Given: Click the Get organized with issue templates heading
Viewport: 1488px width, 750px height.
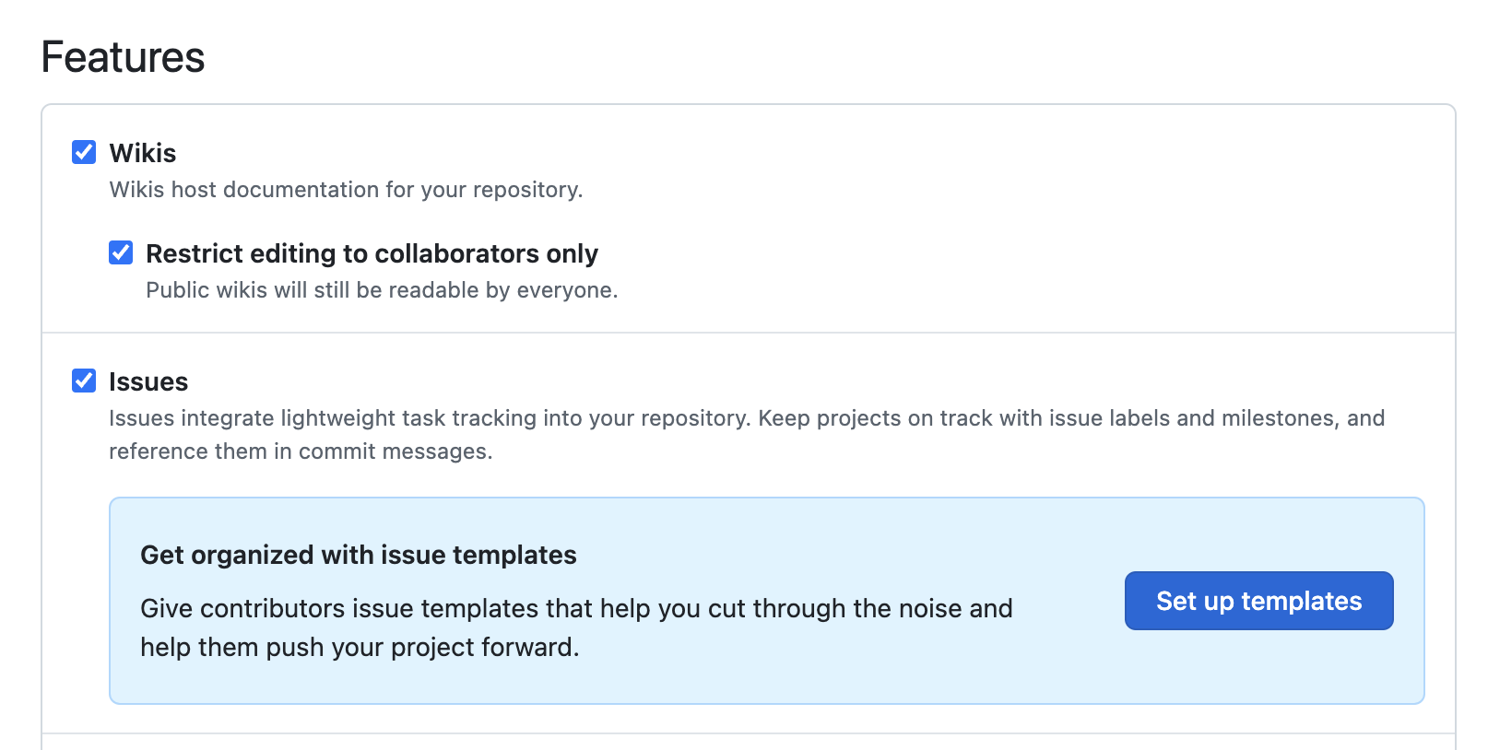Looking at the screenshot, I should click(x=358, y=555).
